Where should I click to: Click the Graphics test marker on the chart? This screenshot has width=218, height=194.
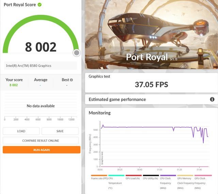tap(102, 158)
